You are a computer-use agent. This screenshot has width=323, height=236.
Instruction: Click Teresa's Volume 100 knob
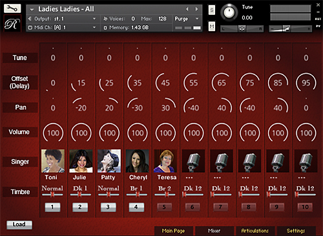165,133
